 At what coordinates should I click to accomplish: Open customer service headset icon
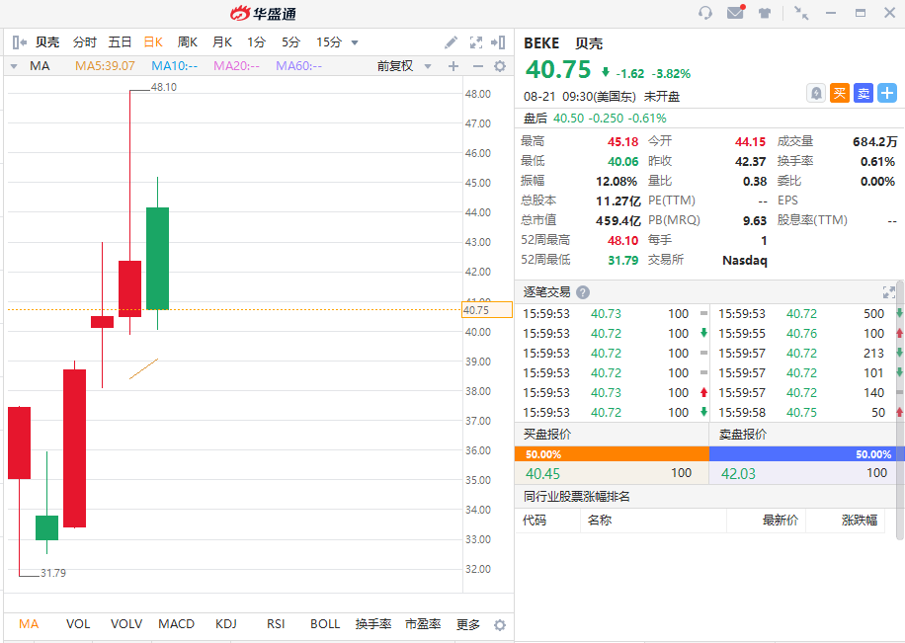pos(704,13)
